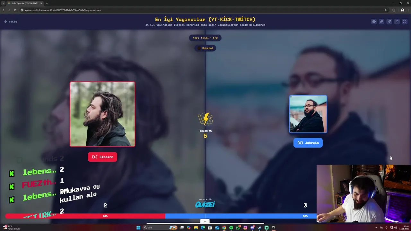The width and height of the screenshot is (411, 231).
Task: Click the red 40% vote bar
Action: coord(85,216)
